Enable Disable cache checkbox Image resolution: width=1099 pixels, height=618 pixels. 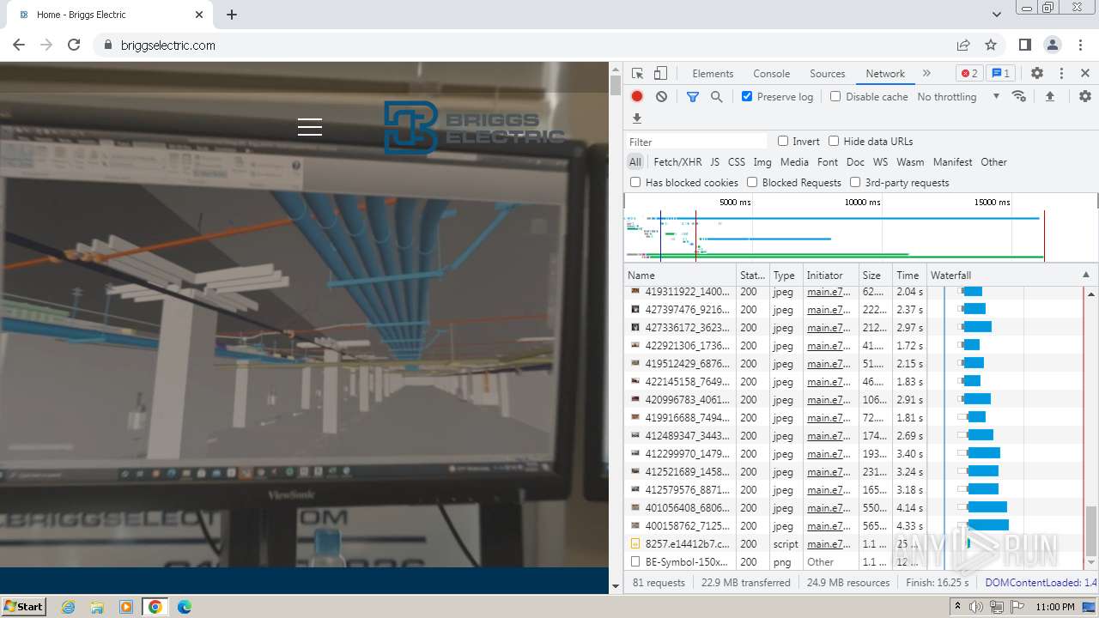[x=835, y=96]
